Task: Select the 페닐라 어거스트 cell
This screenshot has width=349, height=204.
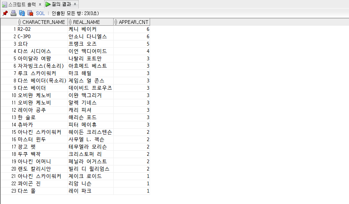Action: (90, 161)
